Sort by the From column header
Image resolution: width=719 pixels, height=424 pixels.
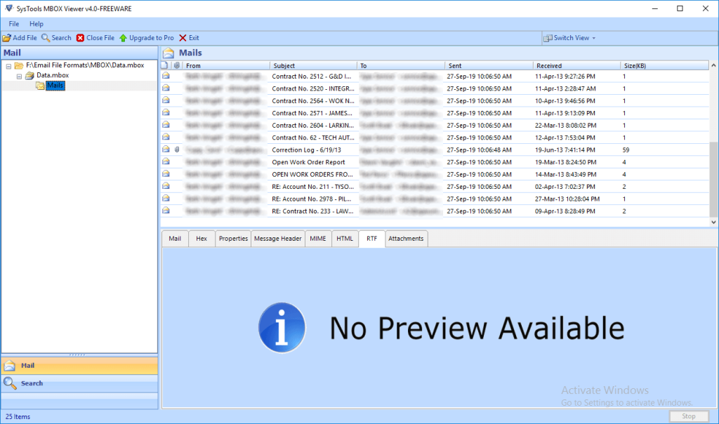[x=227, y=65]
